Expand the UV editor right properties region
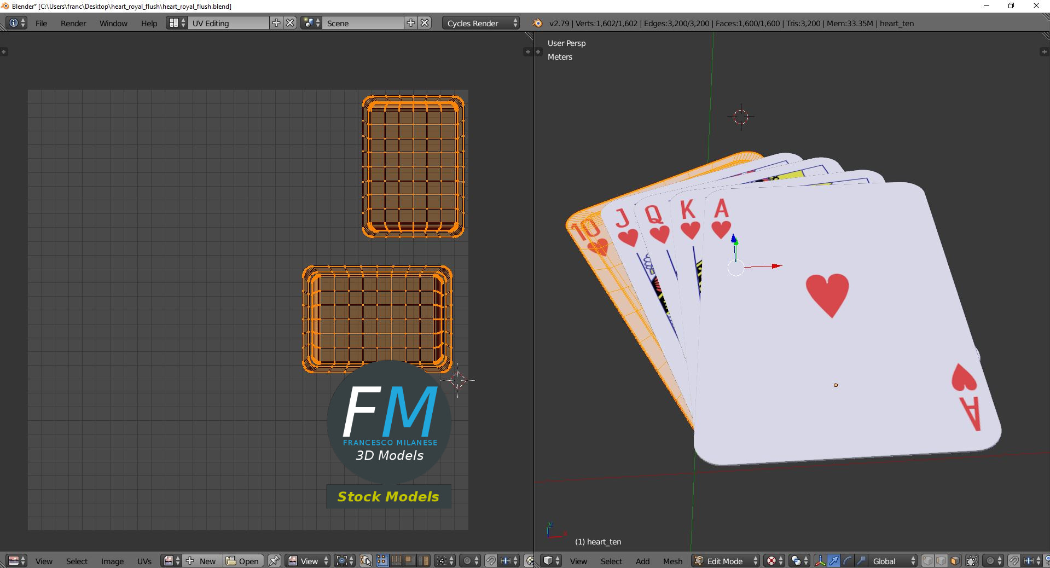Image resolution: width=1050 pixels, height=568 pixels. tap(527, 51)
